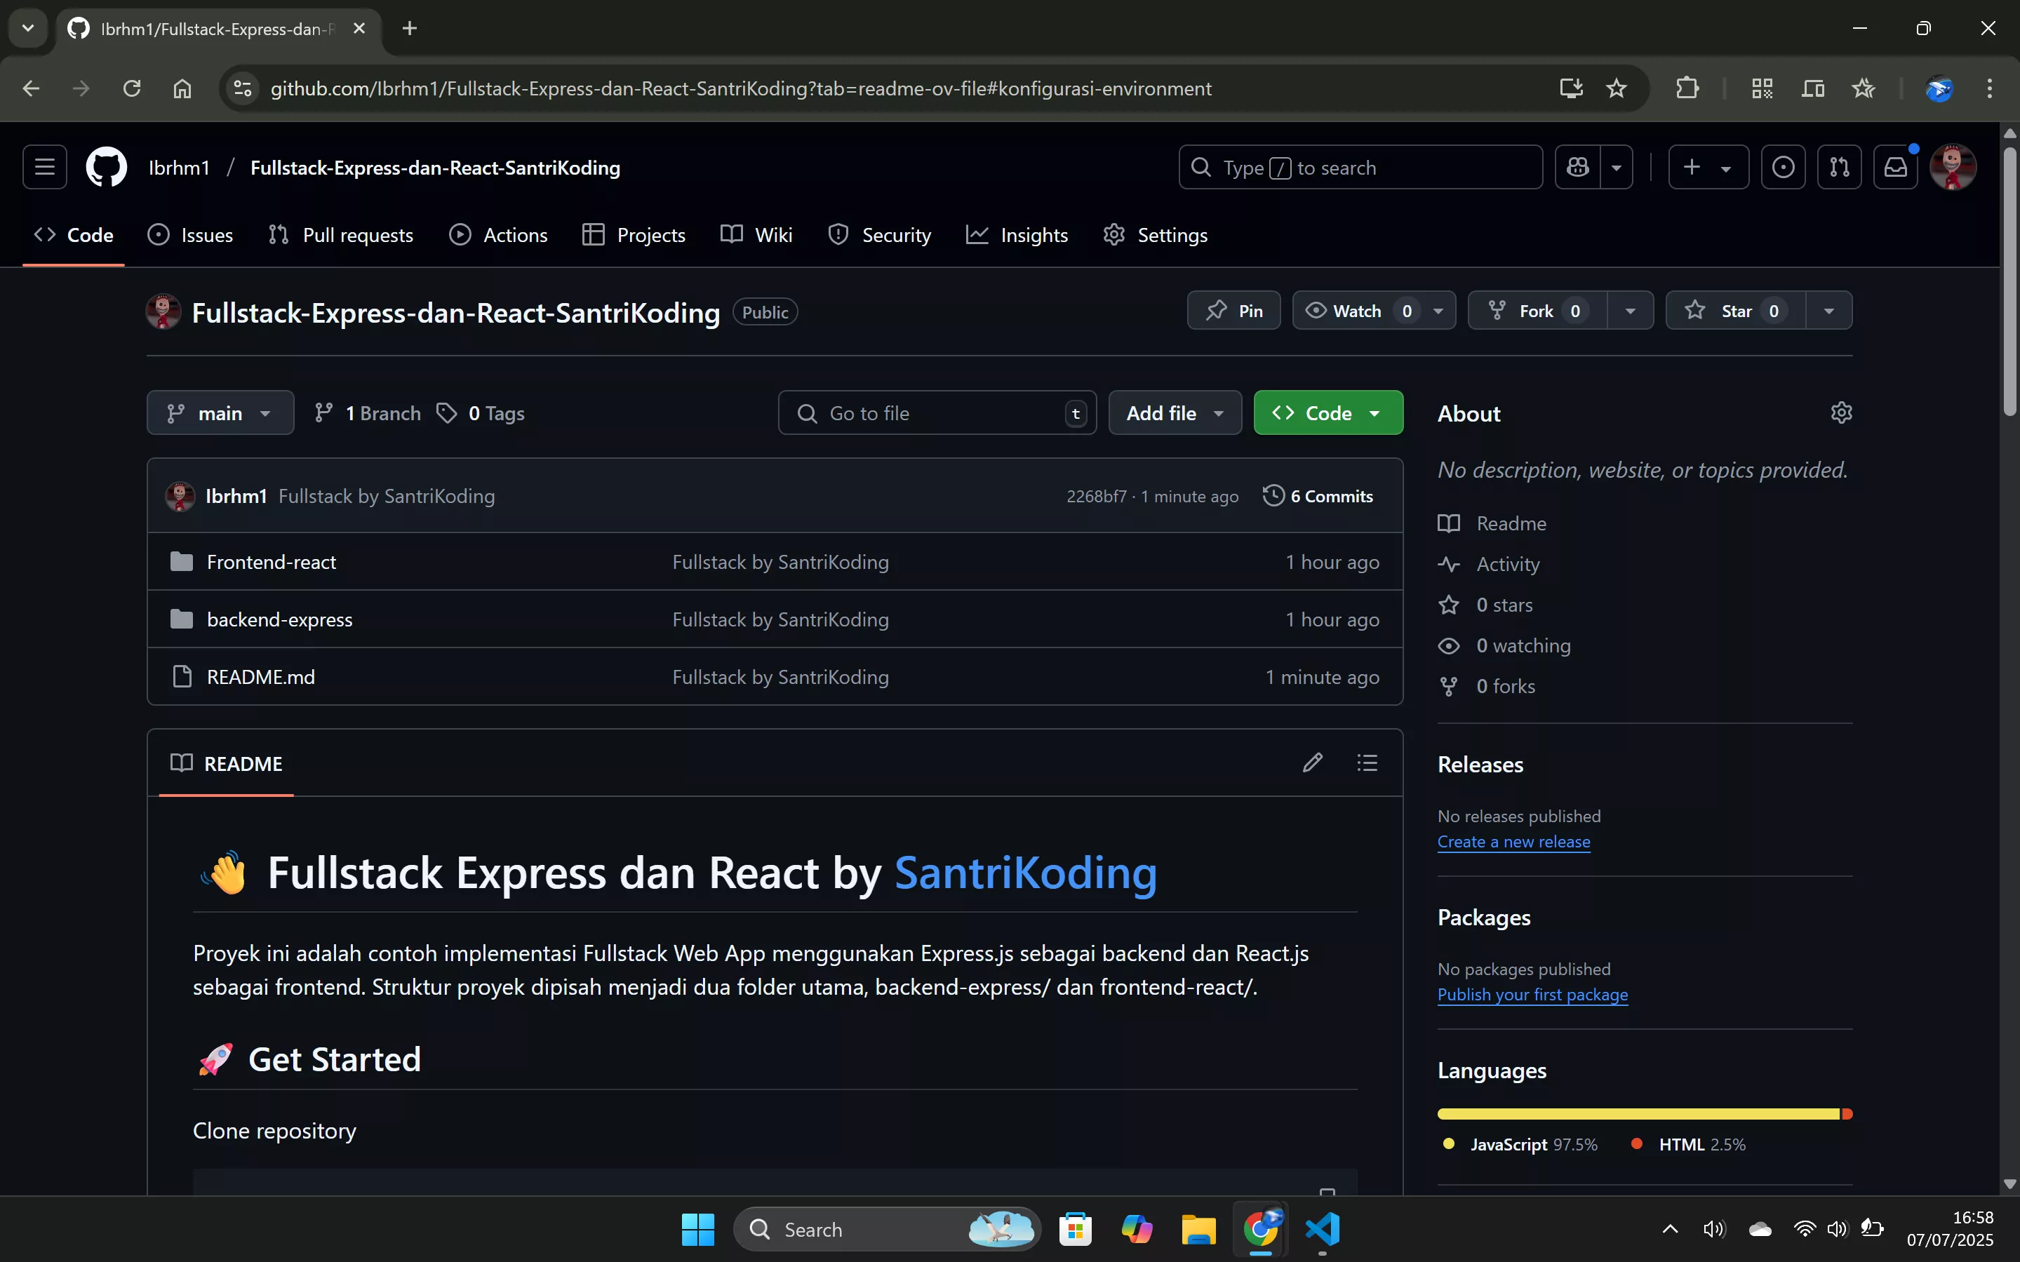Click the HTML 2.5% language entry
The image size is (2020, 1262).
(1689, 1144)
